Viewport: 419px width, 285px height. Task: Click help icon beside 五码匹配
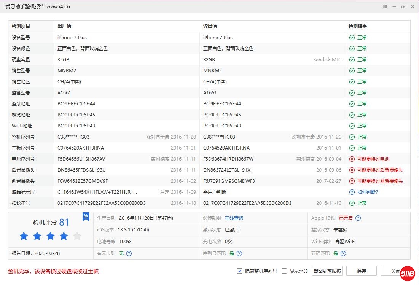[x=343, y=253]
